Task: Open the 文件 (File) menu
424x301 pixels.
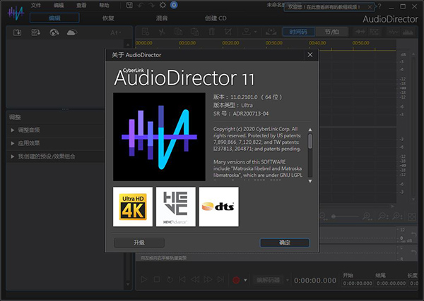Action: pyautogui.click(x=36, y=5)
